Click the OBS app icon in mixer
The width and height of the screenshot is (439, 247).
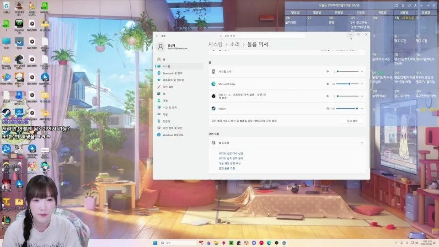pyautogui.click(x=214, y=96)
